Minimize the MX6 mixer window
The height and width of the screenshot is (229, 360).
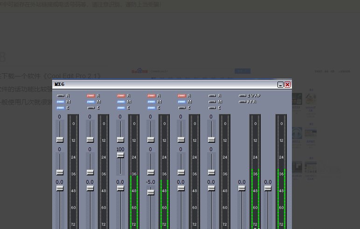point(280,85)
